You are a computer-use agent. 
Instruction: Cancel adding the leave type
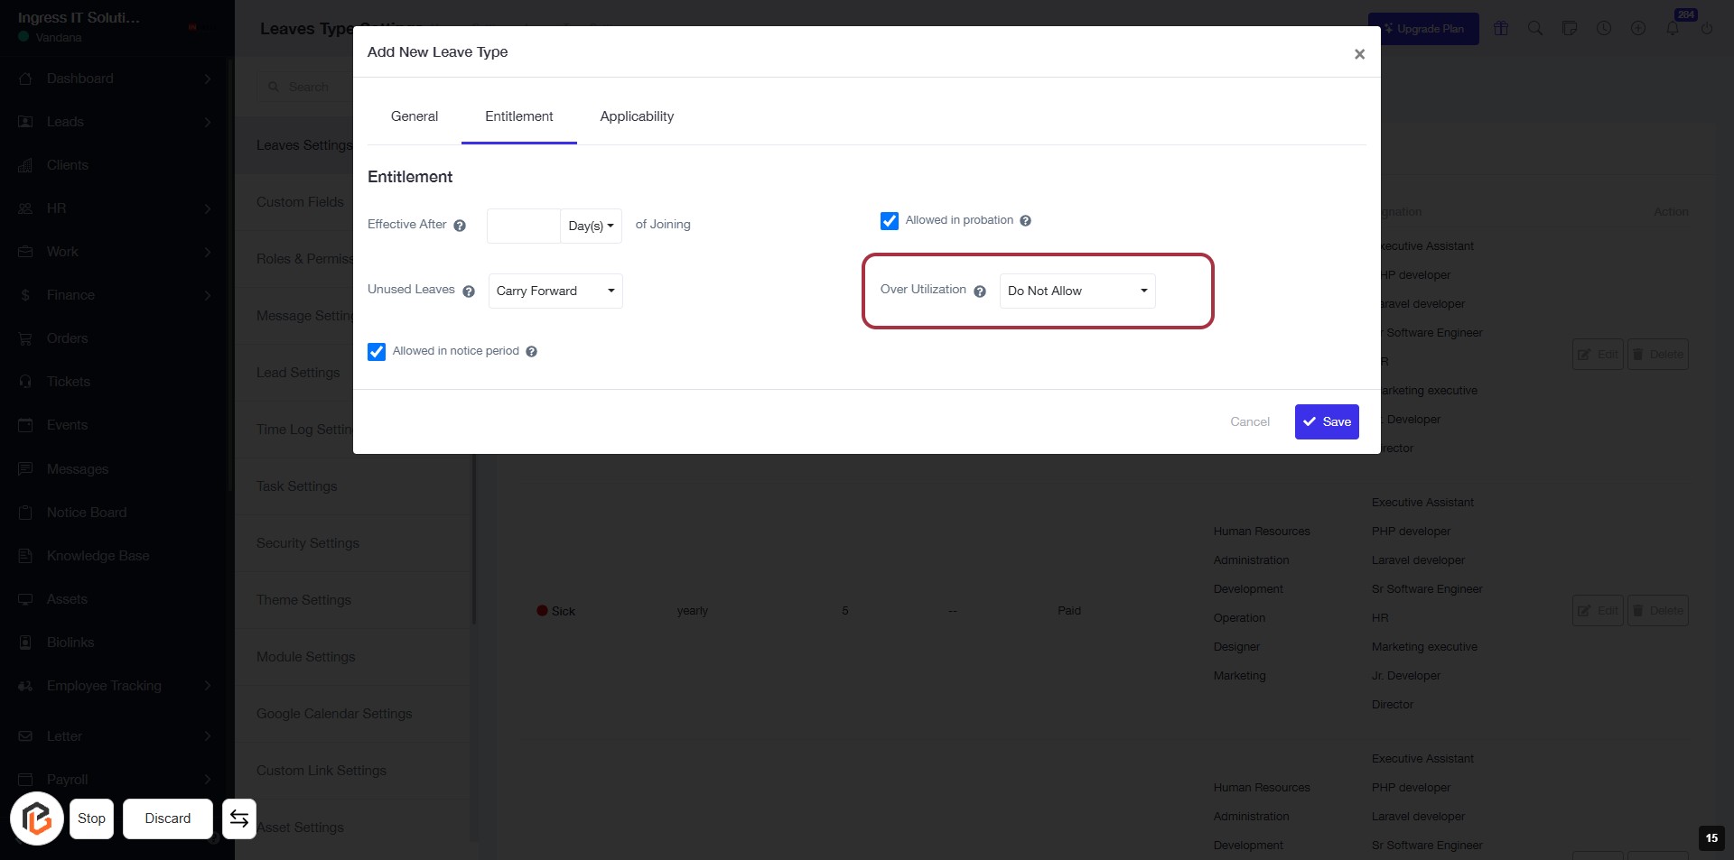pyautogui.click(x=1250, y=422)
